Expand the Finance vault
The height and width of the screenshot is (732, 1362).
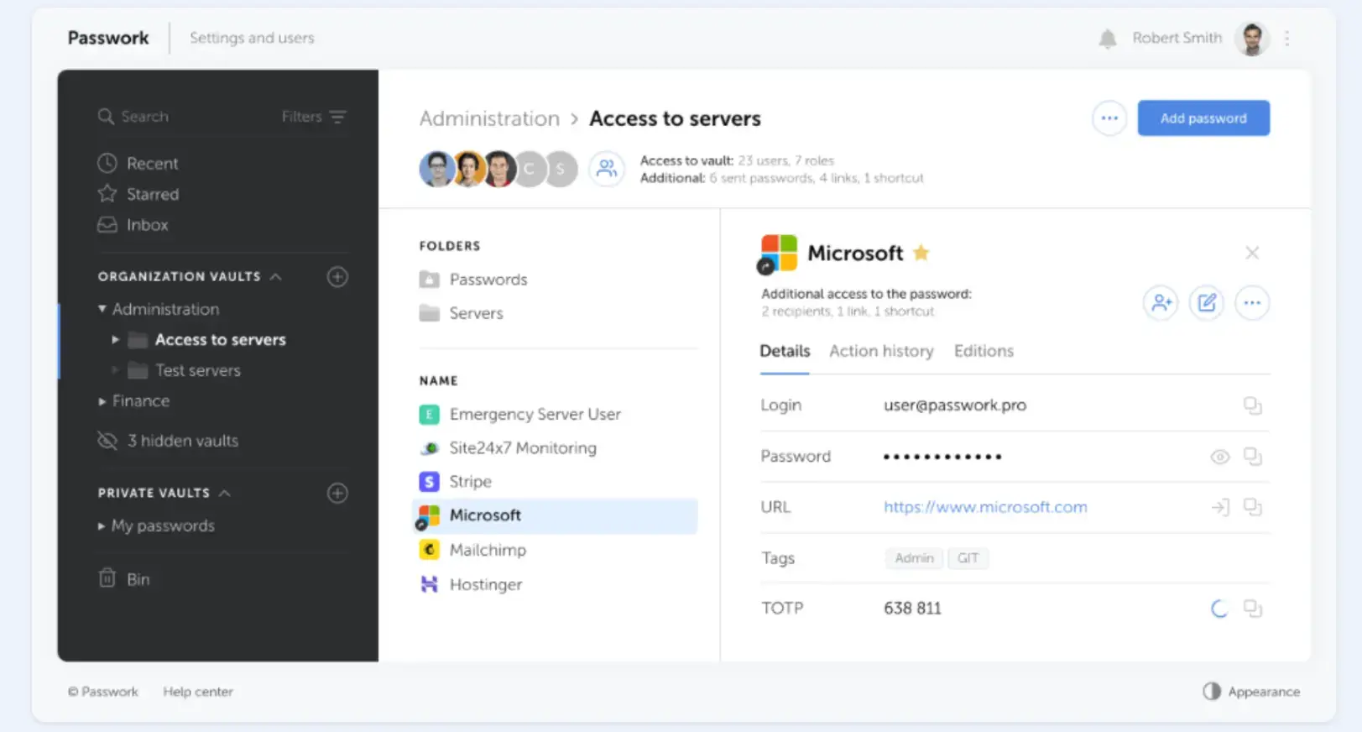(x=102, y=401)
